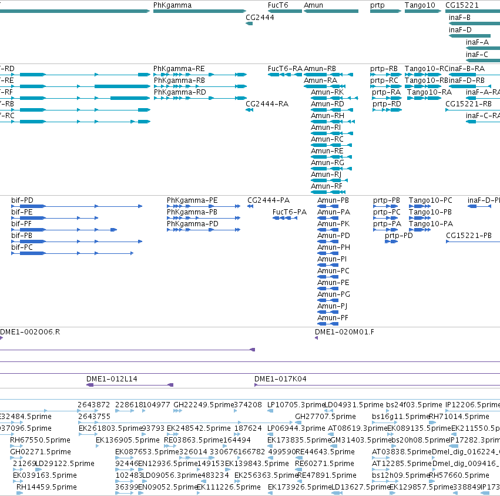Image resolution: width=500 pixels, height=496 pixels.
Task: Click the Amun-RH transcript label
Action: (x=327, y=116)
